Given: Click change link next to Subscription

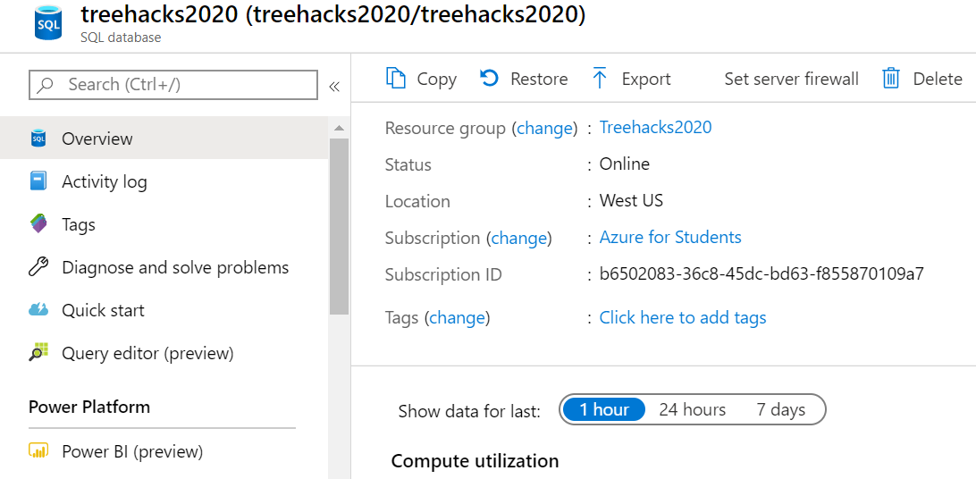Looking at the screenshot, I should (x=519, y=239).
